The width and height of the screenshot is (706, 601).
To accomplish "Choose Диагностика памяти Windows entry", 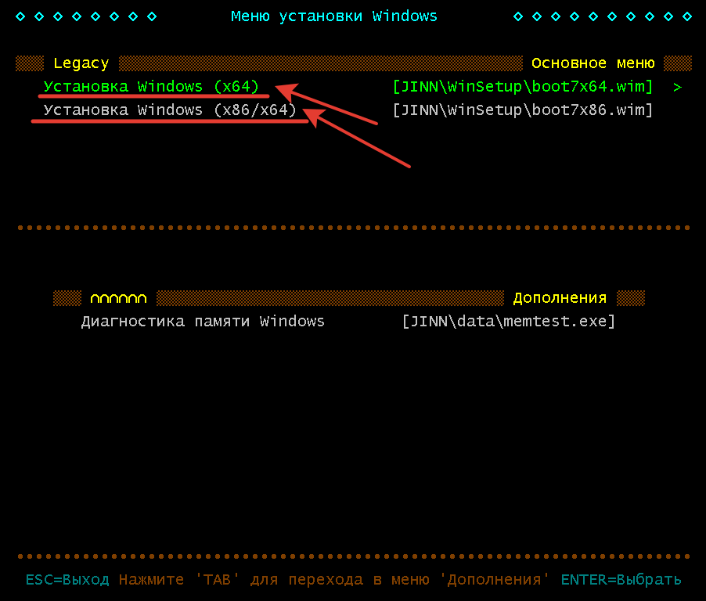I will pos(203,322).
